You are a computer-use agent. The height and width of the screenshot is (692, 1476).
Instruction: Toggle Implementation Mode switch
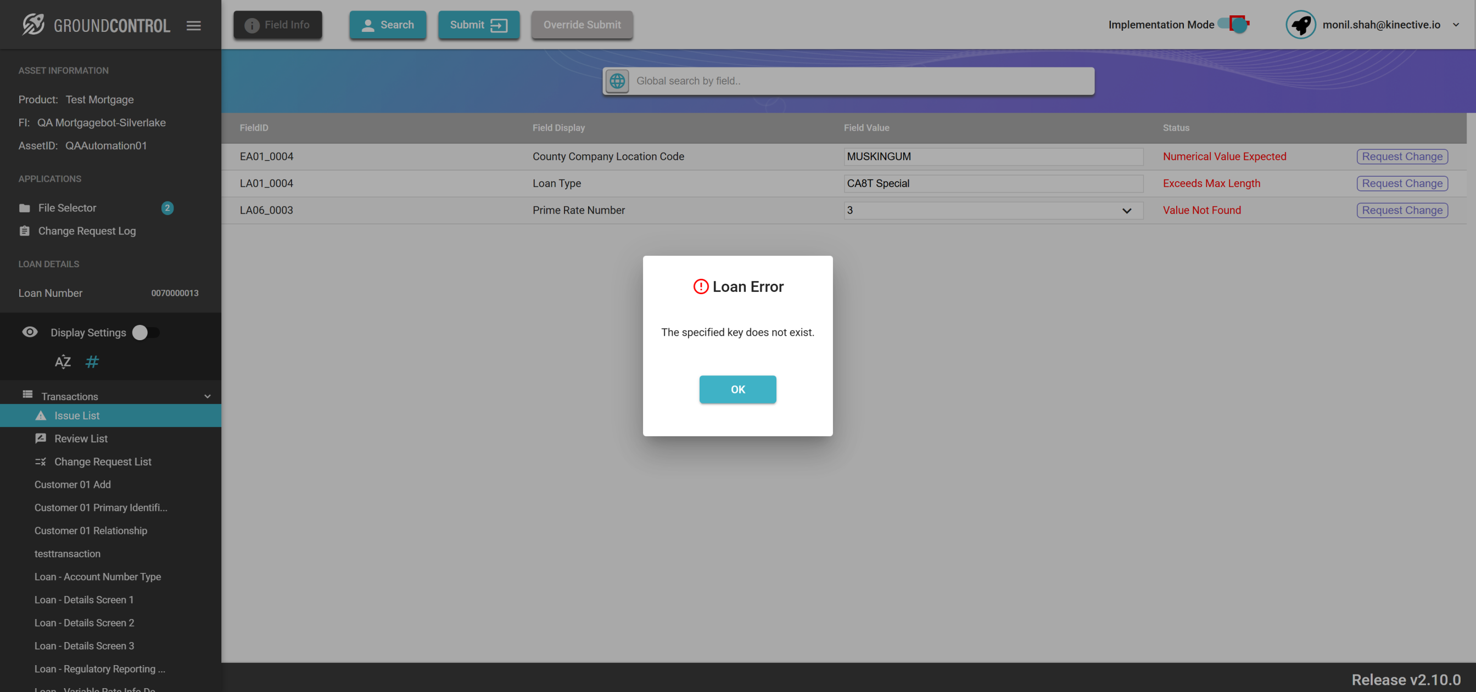1234,25
